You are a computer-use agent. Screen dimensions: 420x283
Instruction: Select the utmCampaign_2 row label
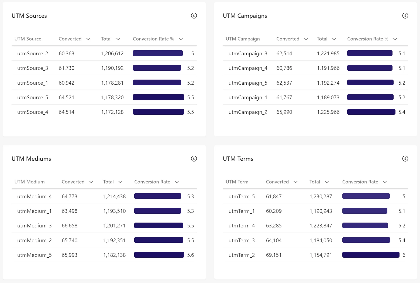pos(248,112)
